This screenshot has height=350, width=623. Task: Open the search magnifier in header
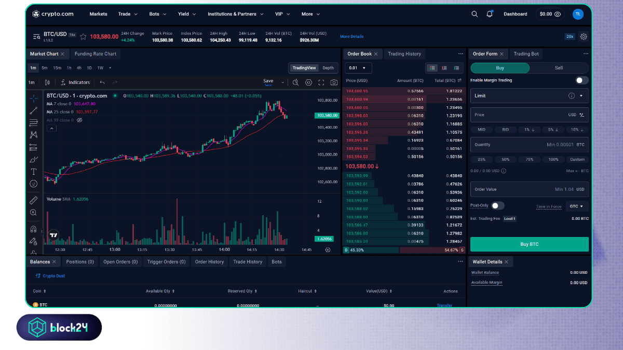[x=475, y=14]
